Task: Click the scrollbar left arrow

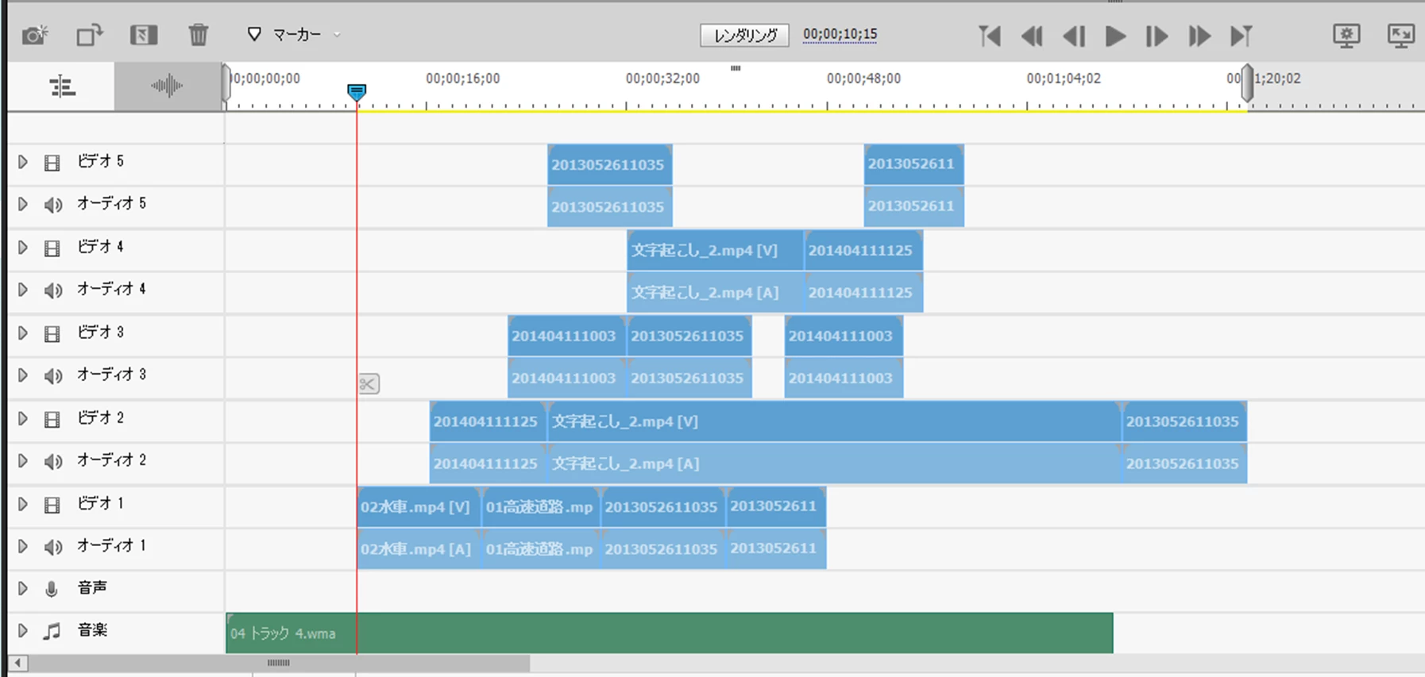Action: (17, 663)
